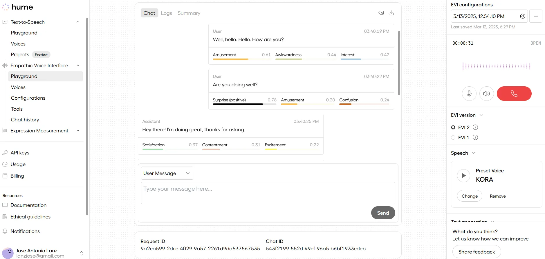Image resolution: width=545 pixels, height=259 pixels.
Task: Click the chat conversation scrollbar
Action: tap(399, 63)
